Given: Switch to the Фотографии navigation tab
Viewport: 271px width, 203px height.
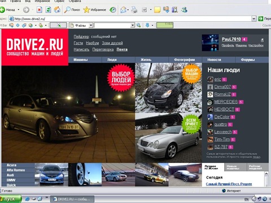Looking at the screenshot, I should tap(185, 60).
